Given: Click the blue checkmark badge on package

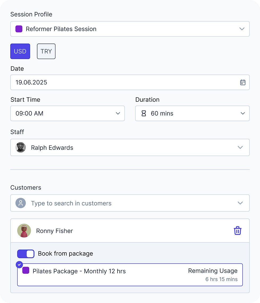Looking at the screenshot, I should click(x=19, y=264).
